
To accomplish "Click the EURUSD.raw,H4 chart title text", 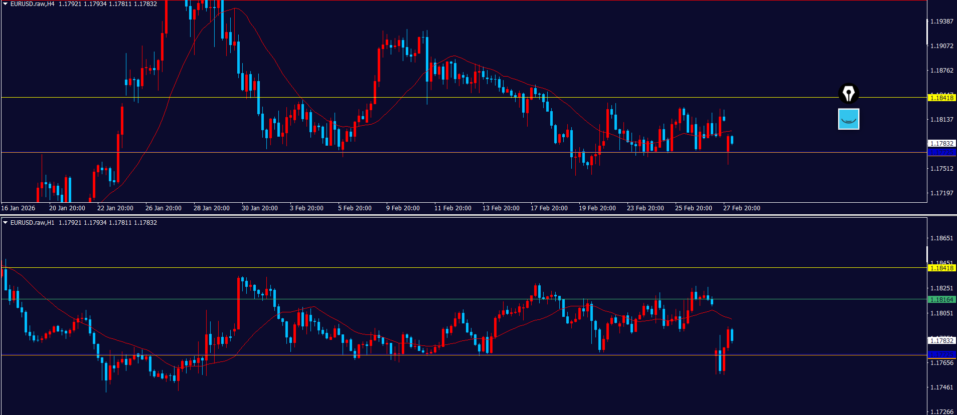I will pyautogui.click(x=32, y=4).
